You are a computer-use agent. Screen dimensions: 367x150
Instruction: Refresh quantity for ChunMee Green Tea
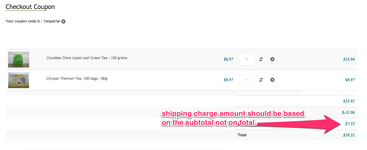[x=261, y=59]
